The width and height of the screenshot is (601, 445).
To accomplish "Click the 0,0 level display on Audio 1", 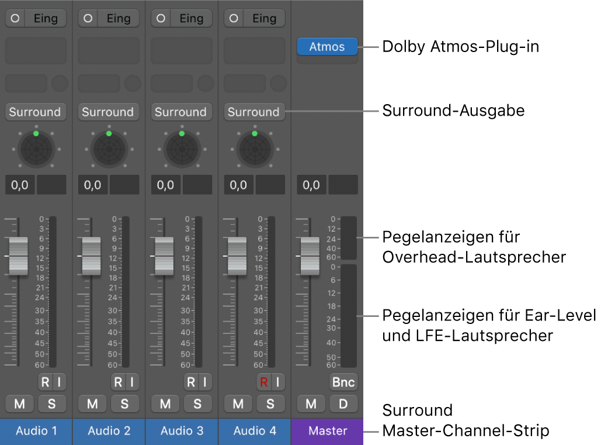I will 19,185.
